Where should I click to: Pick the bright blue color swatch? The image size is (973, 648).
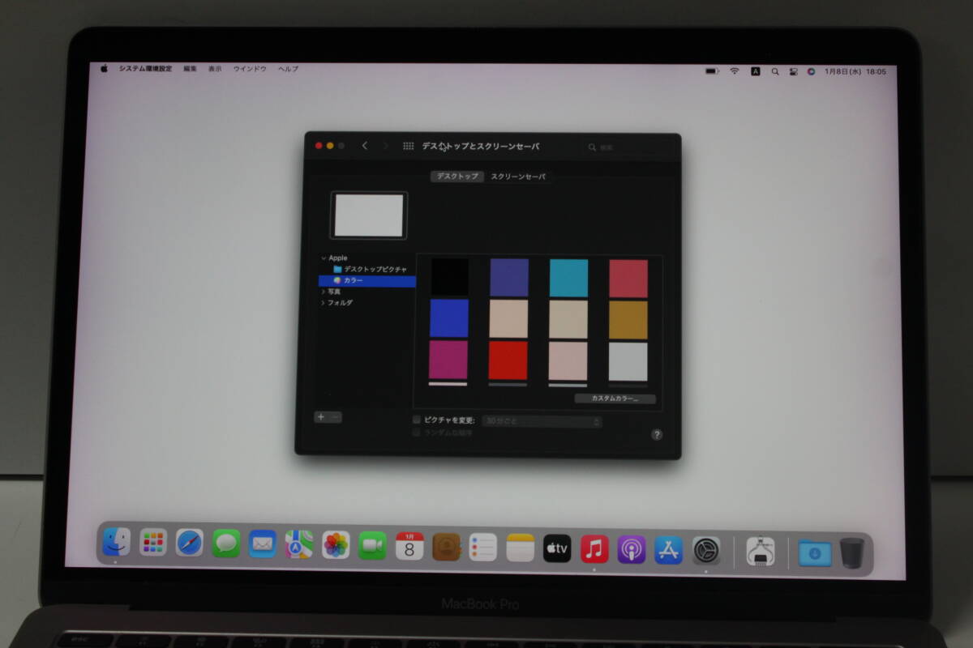448,318
